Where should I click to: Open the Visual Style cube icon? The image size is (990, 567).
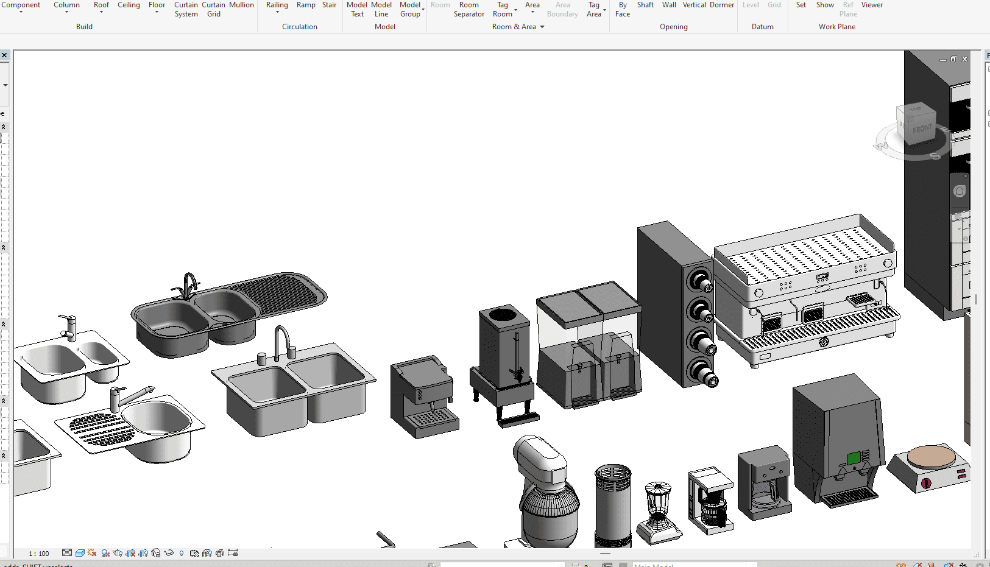(x=80, y=553)
